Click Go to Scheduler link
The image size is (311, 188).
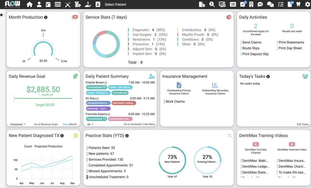coord(133,124)
